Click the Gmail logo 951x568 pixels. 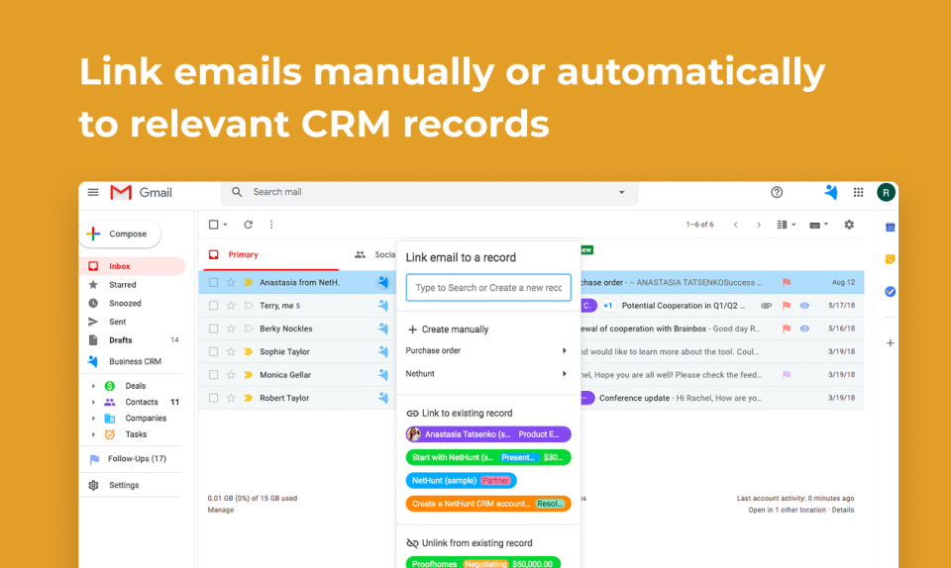[x=142, y=193]
